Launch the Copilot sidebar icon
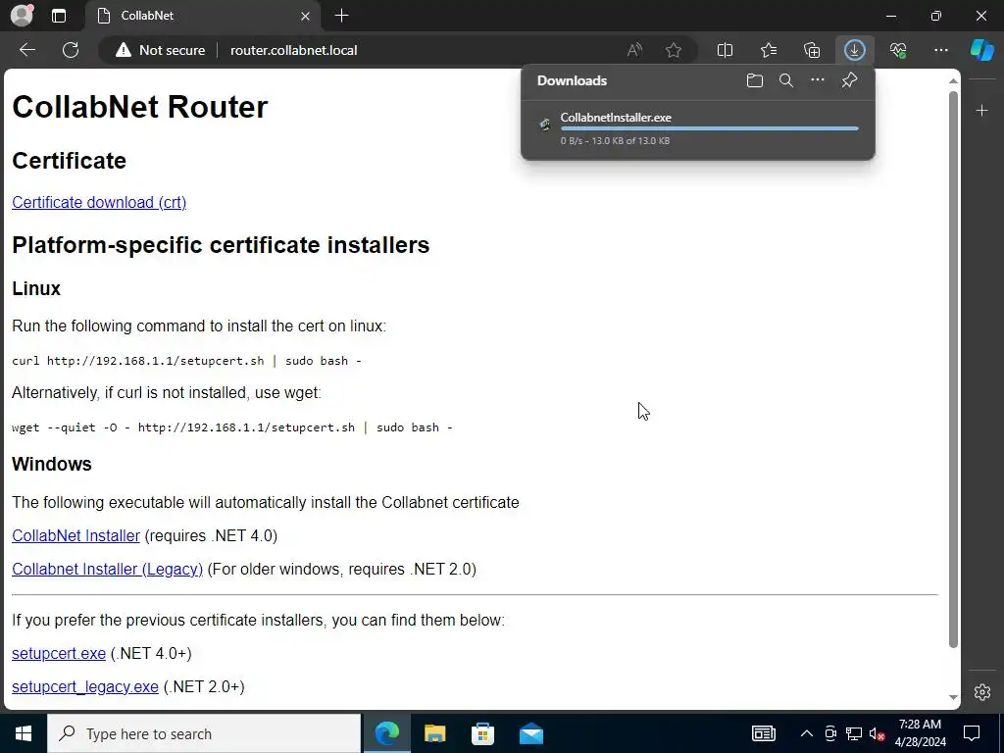Image resolution: width=1004 pixels, height=753 pixels. pos(981,50)
